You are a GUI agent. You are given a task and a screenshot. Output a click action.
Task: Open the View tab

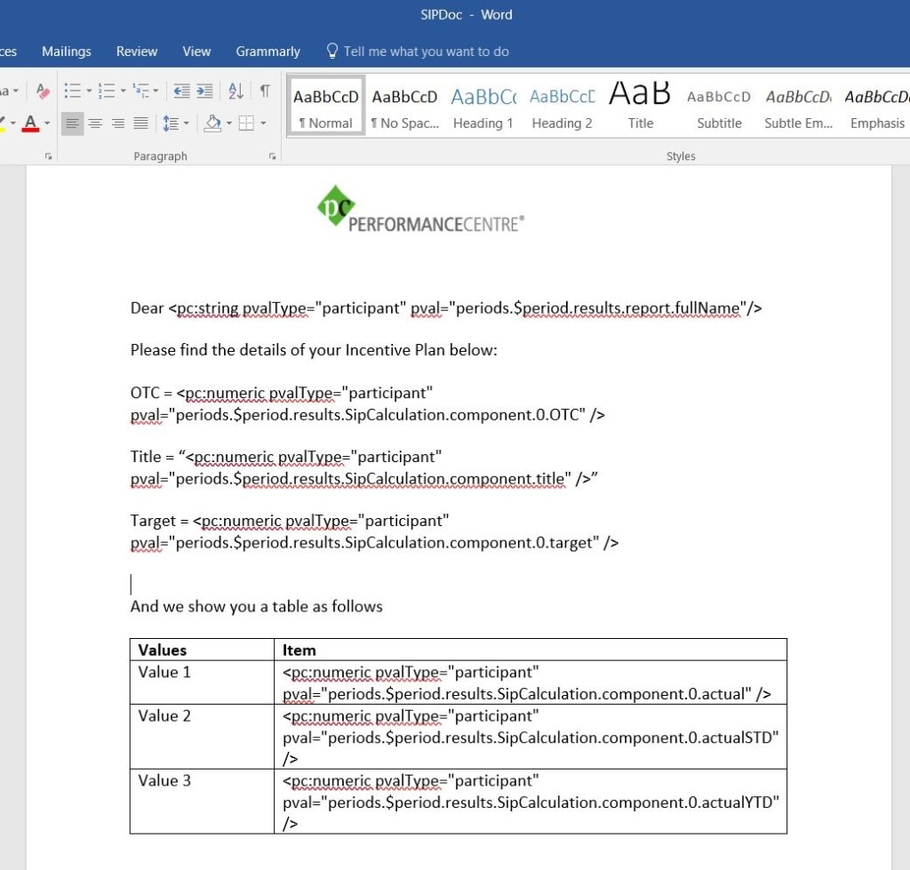[x=196, y=51]
